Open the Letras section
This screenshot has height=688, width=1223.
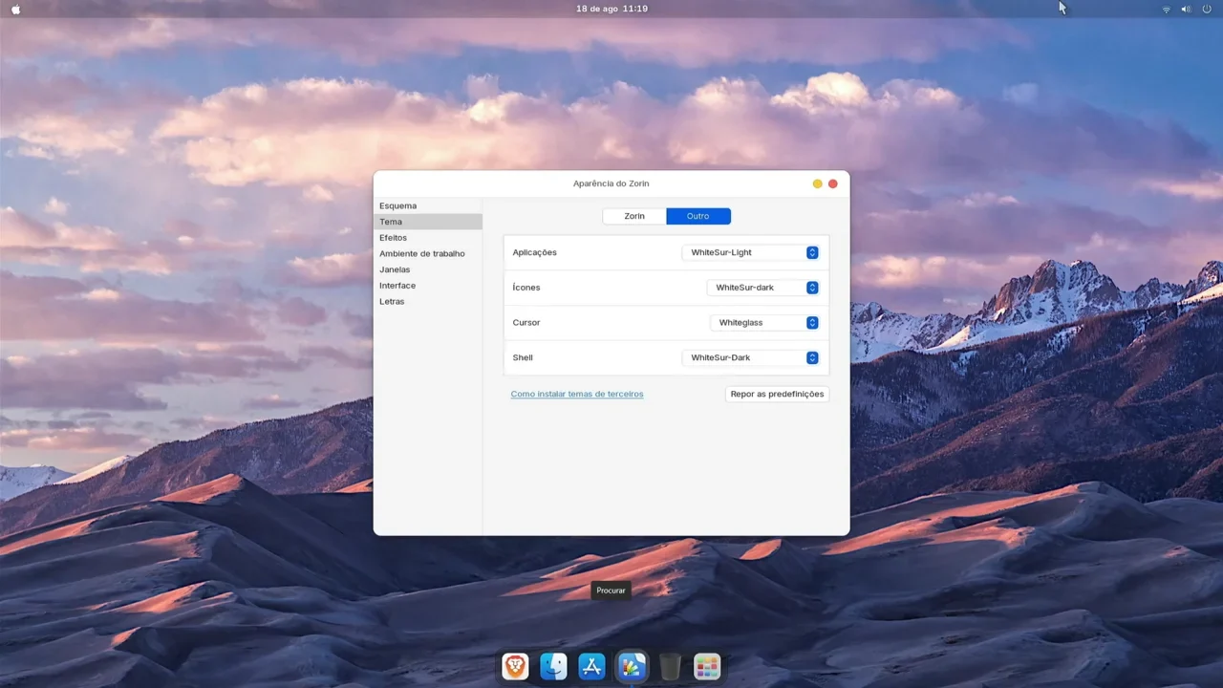coord(428,301)
